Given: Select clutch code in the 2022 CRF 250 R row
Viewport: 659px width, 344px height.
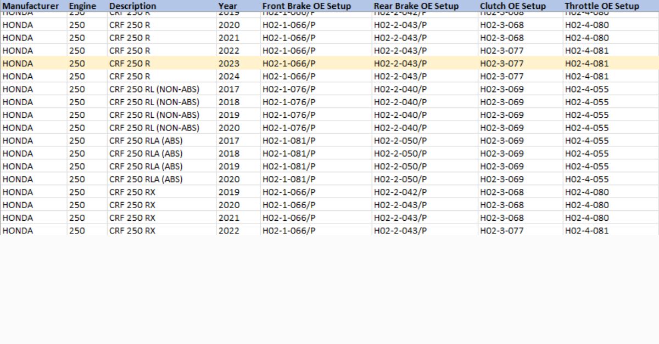Looking at the screenshot, I should point(502,50).
